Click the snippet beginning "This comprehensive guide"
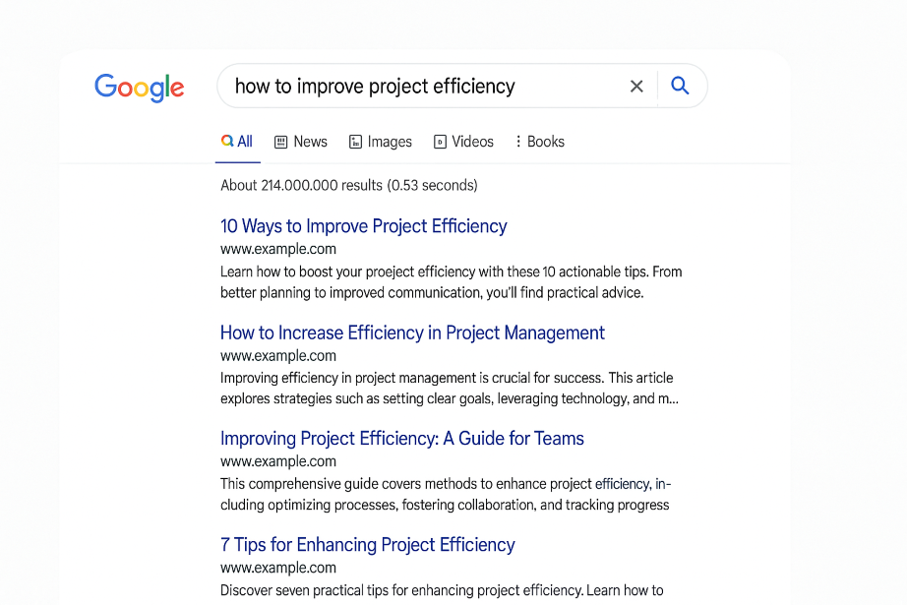Viewport: 907px width, 605px height. coord(445,494)
